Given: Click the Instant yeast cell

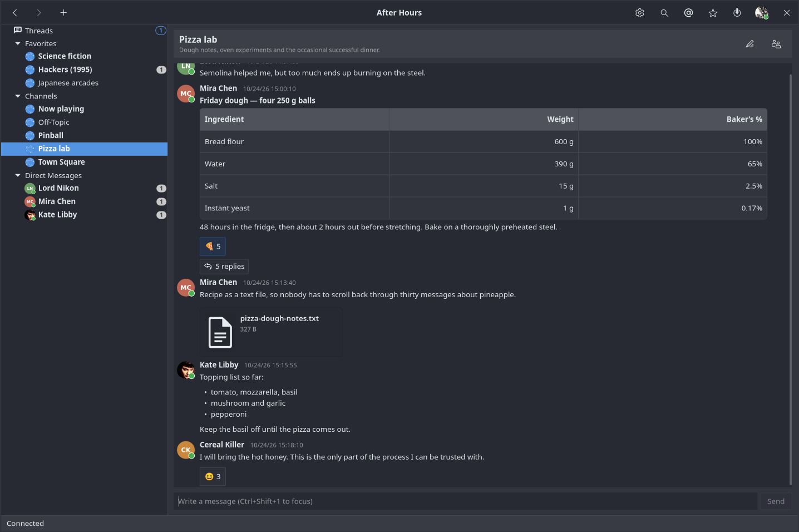Looking at the screenshot, I should pyautogui.click(x=294, y=208).
